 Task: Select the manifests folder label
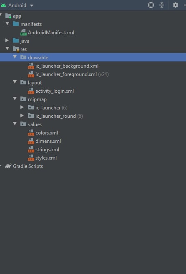[31, 24]
